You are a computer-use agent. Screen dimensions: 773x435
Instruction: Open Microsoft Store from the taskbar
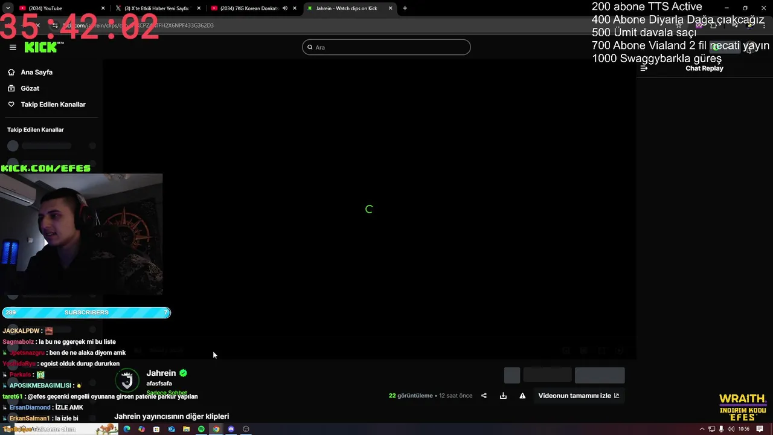156,429
